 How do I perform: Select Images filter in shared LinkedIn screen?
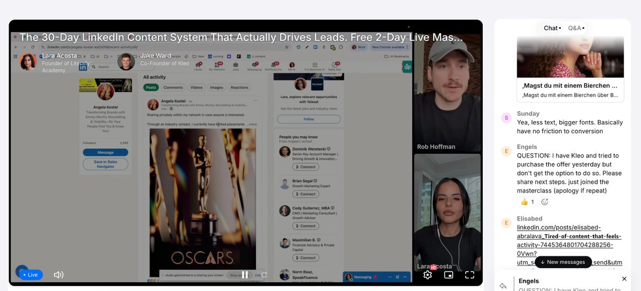[216, 88]
